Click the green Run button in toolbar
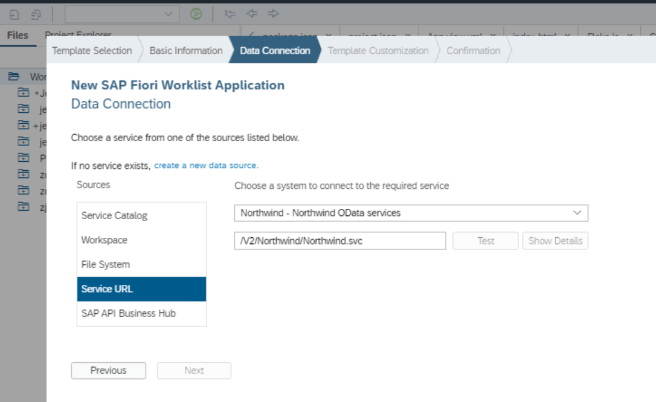This screenshot has height=402, width=656. 196,14
